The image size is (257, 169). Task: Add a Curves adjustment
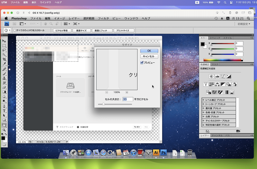coord(223,76)
